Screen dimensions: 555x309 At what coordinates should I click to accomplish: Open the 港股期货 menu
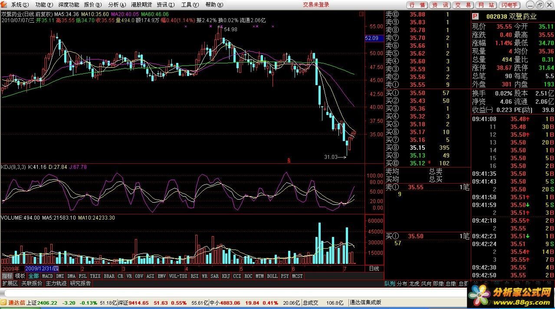pos(141,5)
